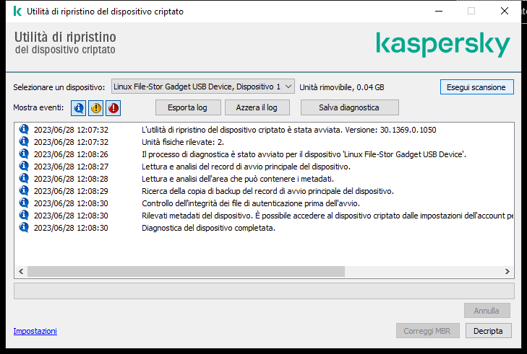Click info icon of utility started log entry
This screenshot has width=527, height=354.
[x=24, y=129]
